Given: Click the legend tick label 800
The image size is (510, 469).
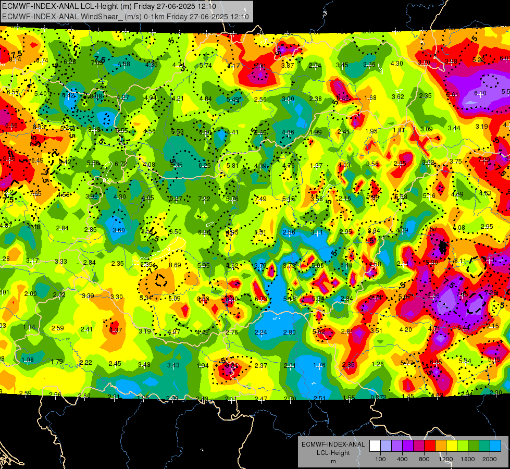Looking at the screenshot, I should [x=424, y=459].
